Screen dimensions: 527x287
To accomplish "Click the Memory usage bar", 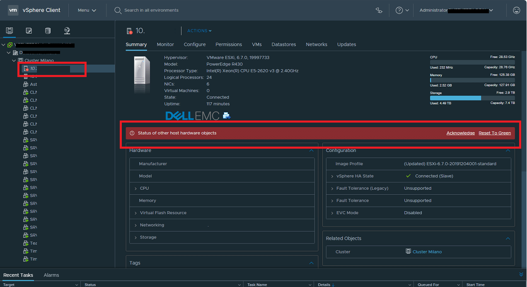I will point(472,80).
